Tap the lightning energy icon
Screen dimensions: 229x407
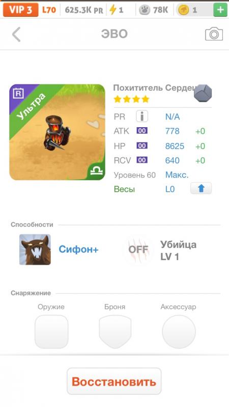pyautogui.click(x=112, y=10)
